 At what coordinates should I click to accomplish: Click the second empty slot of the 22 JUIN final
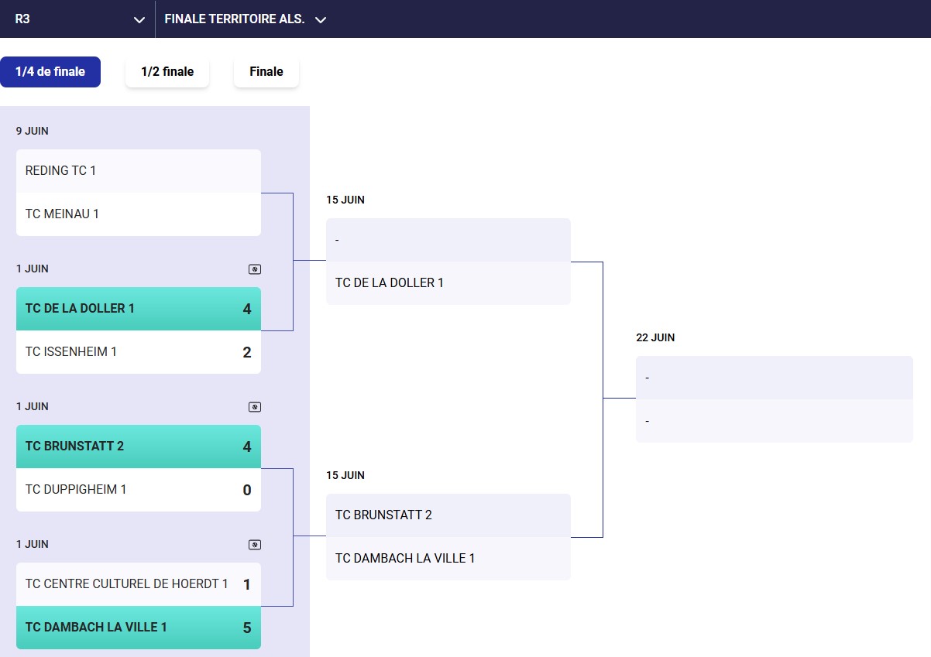pyautogui.click(x=775, y=421)
